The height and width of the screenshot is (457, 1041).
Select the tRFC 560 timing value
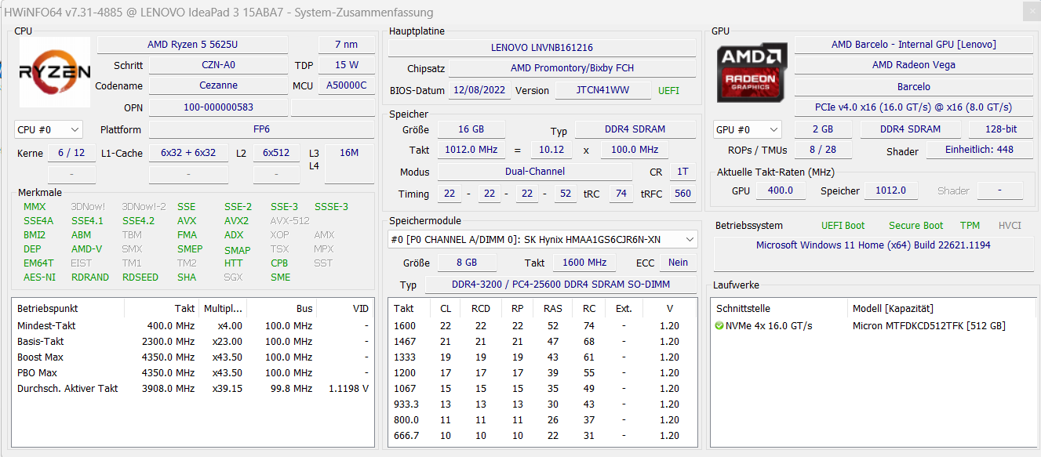[x=682, y=194]
